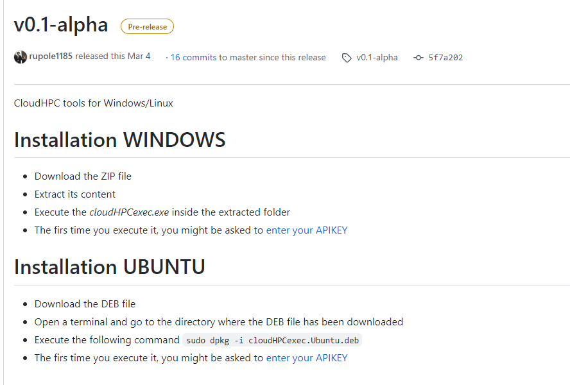Open the rupole1185 user profile link
570x385 pixels.
click(x=51, y=56)
